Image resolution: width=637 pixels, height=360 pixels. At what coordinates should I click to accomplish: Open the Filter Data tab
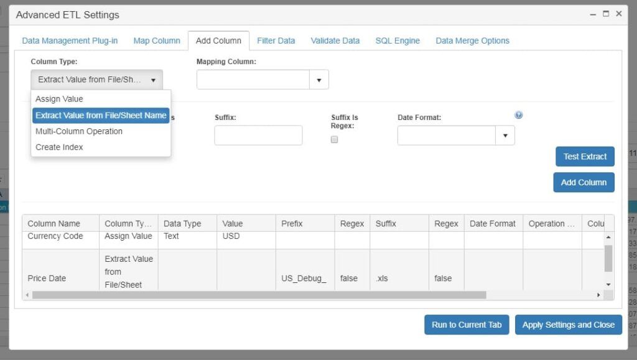click(x=276, y=41)
